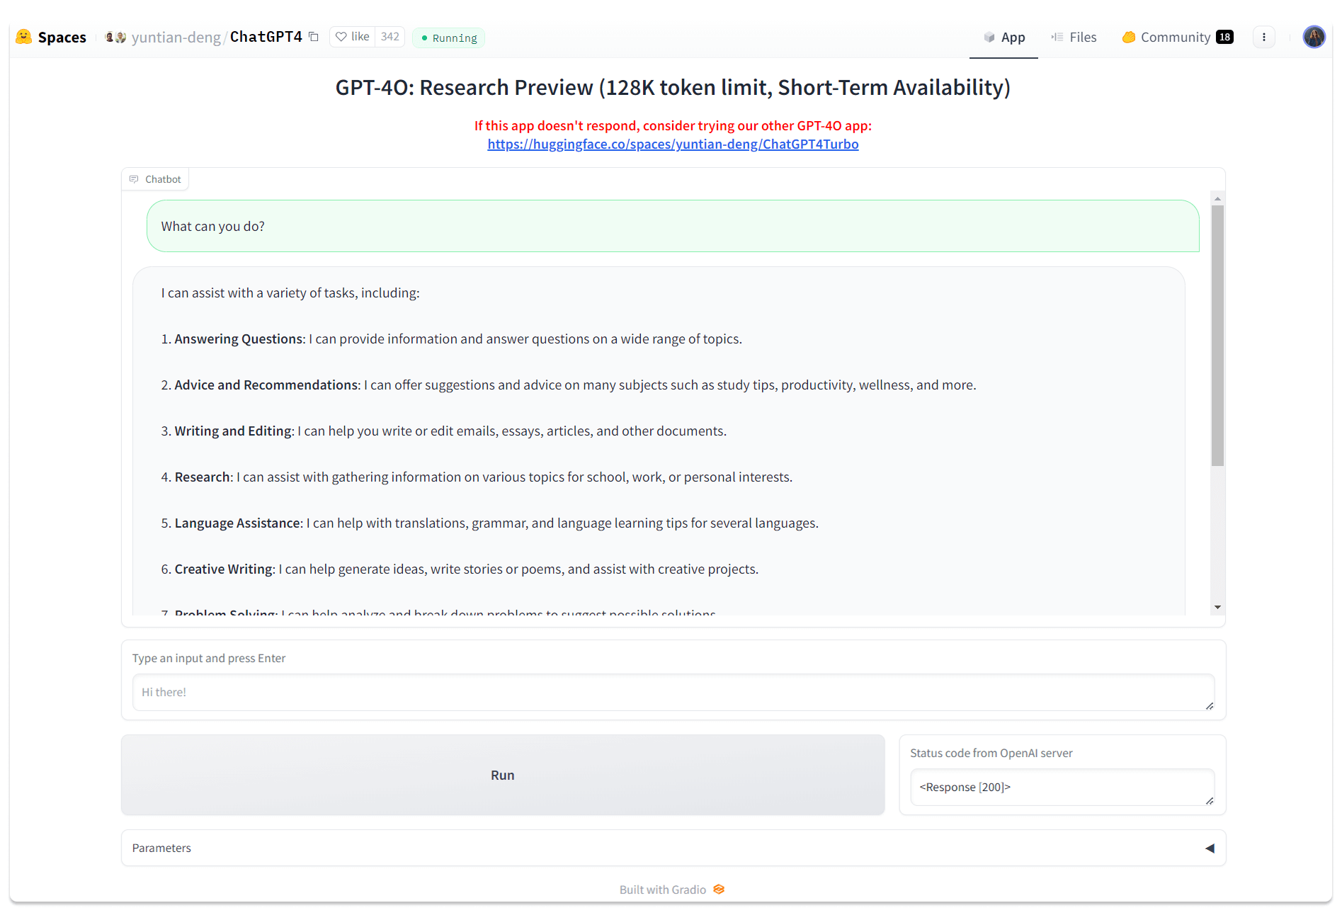Click the 342 likes count

[389, 37]
